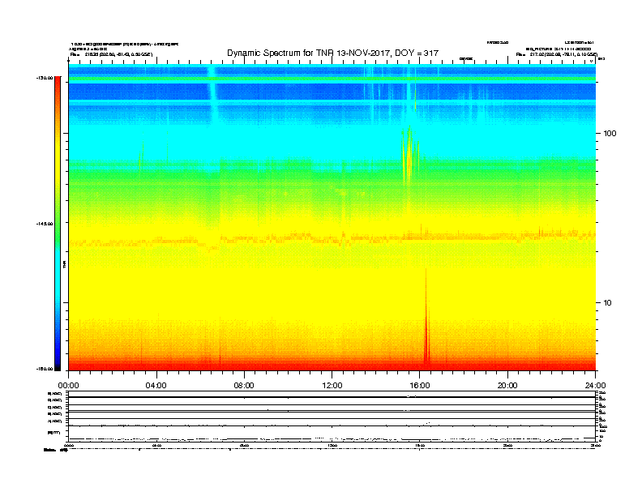The height and width of the screenshot is (496, 642).
Task: Click the 12:00 time axis label
Action: 332,386
